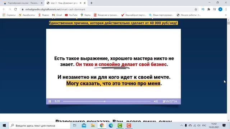Open Microsoft Edge from taskbar

coord(111,125)
